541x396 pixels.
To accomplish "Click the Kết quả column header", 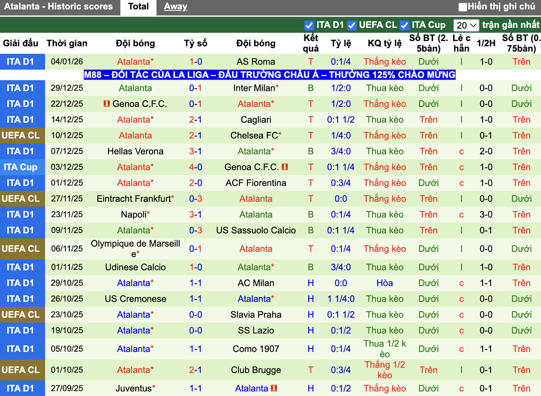I will [311, 43].
